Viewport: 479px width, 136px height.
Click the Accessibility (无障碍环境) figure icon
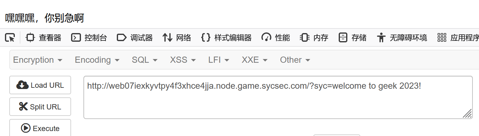pos(381,38)
